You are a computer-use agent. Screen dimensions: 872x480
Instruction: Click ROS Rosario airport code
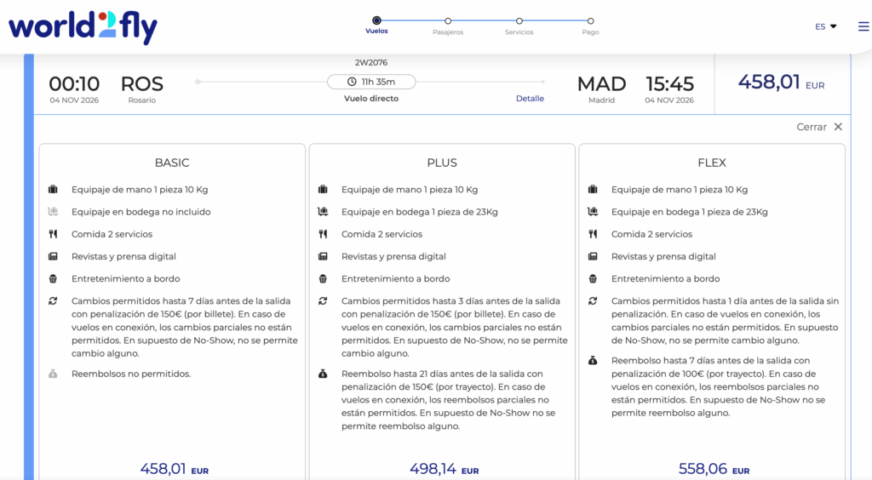coord(142,84)
